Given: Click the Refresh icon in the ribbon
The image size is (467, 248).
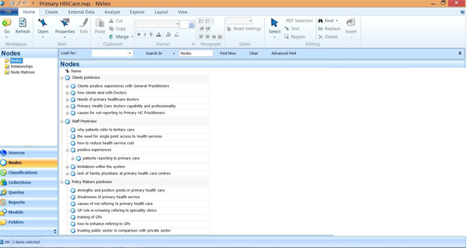Looking at the screenshot, I should click(x=22, y=26).
